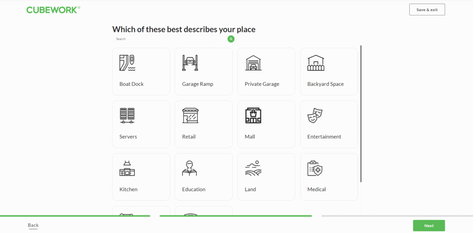Image resolution: width=473 pixels, height=233 pixels.
Task: Select the "Land" label
Action: coord(250,190)
